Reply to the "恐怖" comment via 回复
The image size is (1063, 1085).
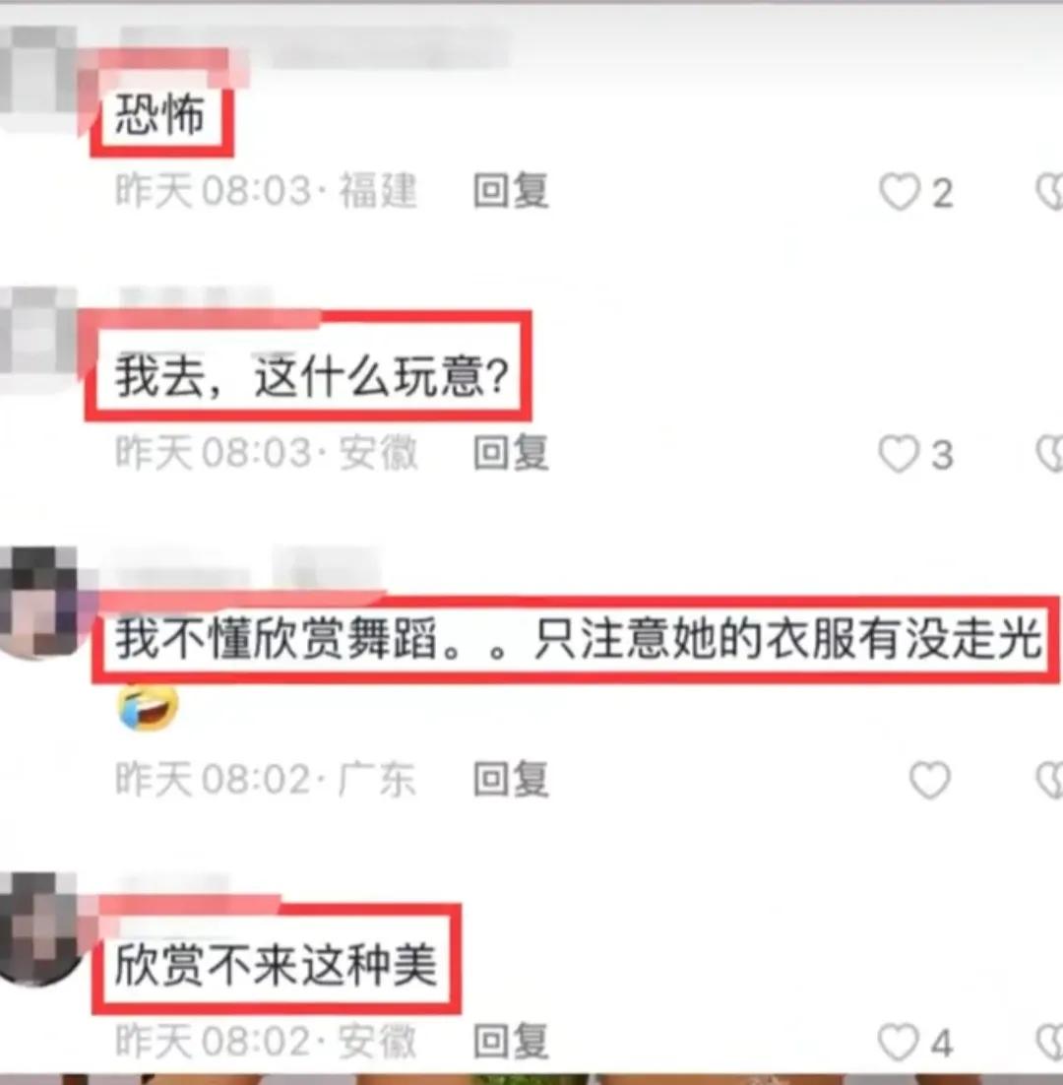(511, 191)
